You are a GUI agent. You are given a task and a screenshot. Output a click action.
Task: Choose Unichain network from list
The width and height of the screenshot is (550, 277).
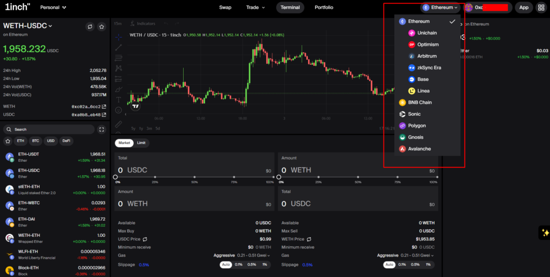427,33
